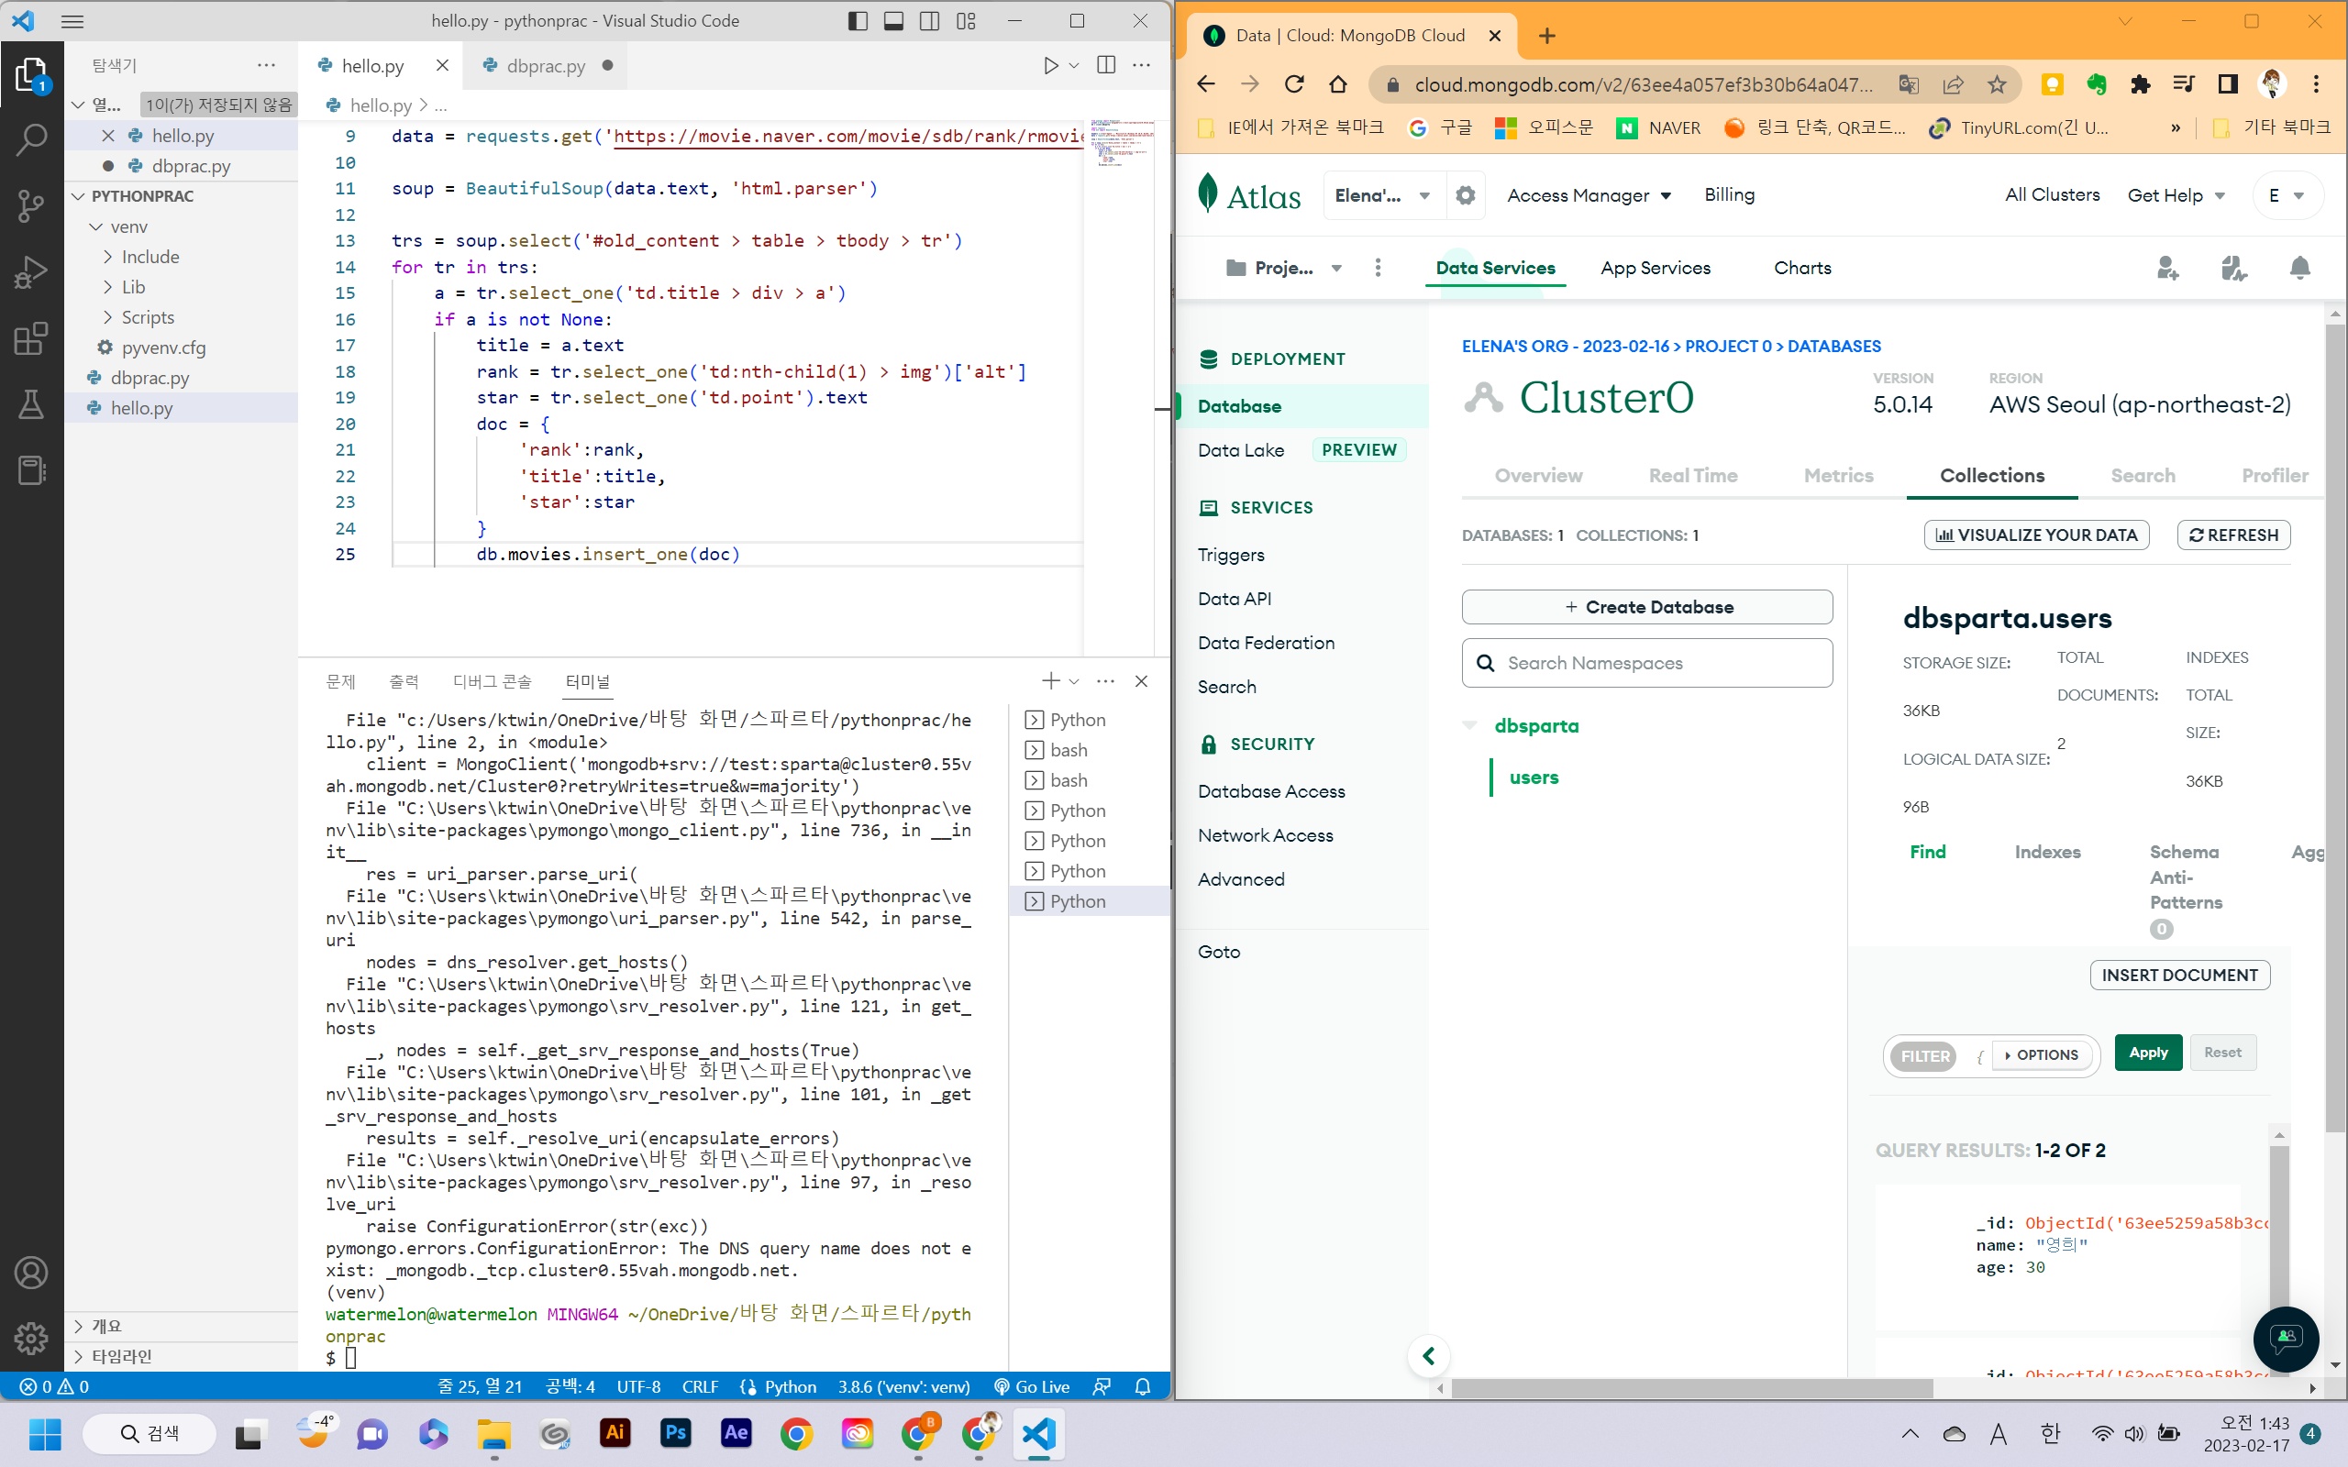This screenshot has height=1467, width=2348.
Task: Open VS Code Accounts menu
Action: click(31, 1272)
